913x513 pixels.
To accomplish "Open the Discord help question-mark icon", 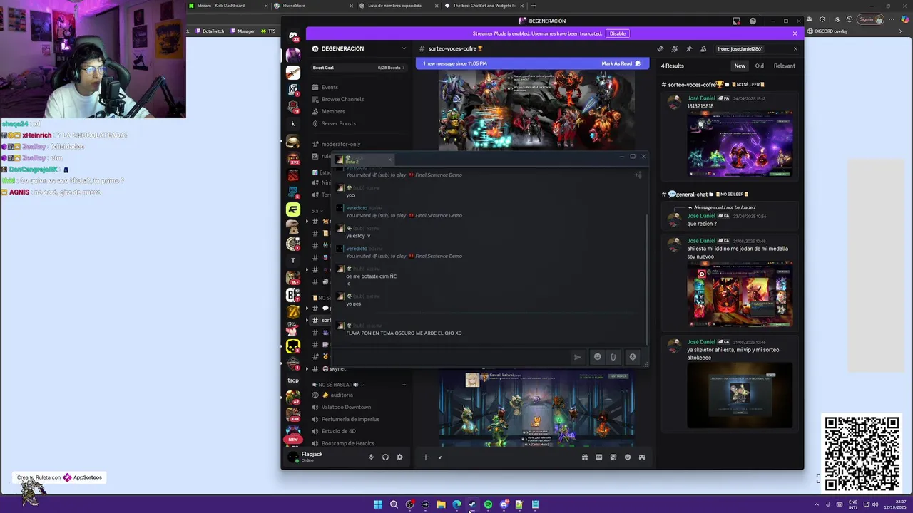I will point(753,21).
